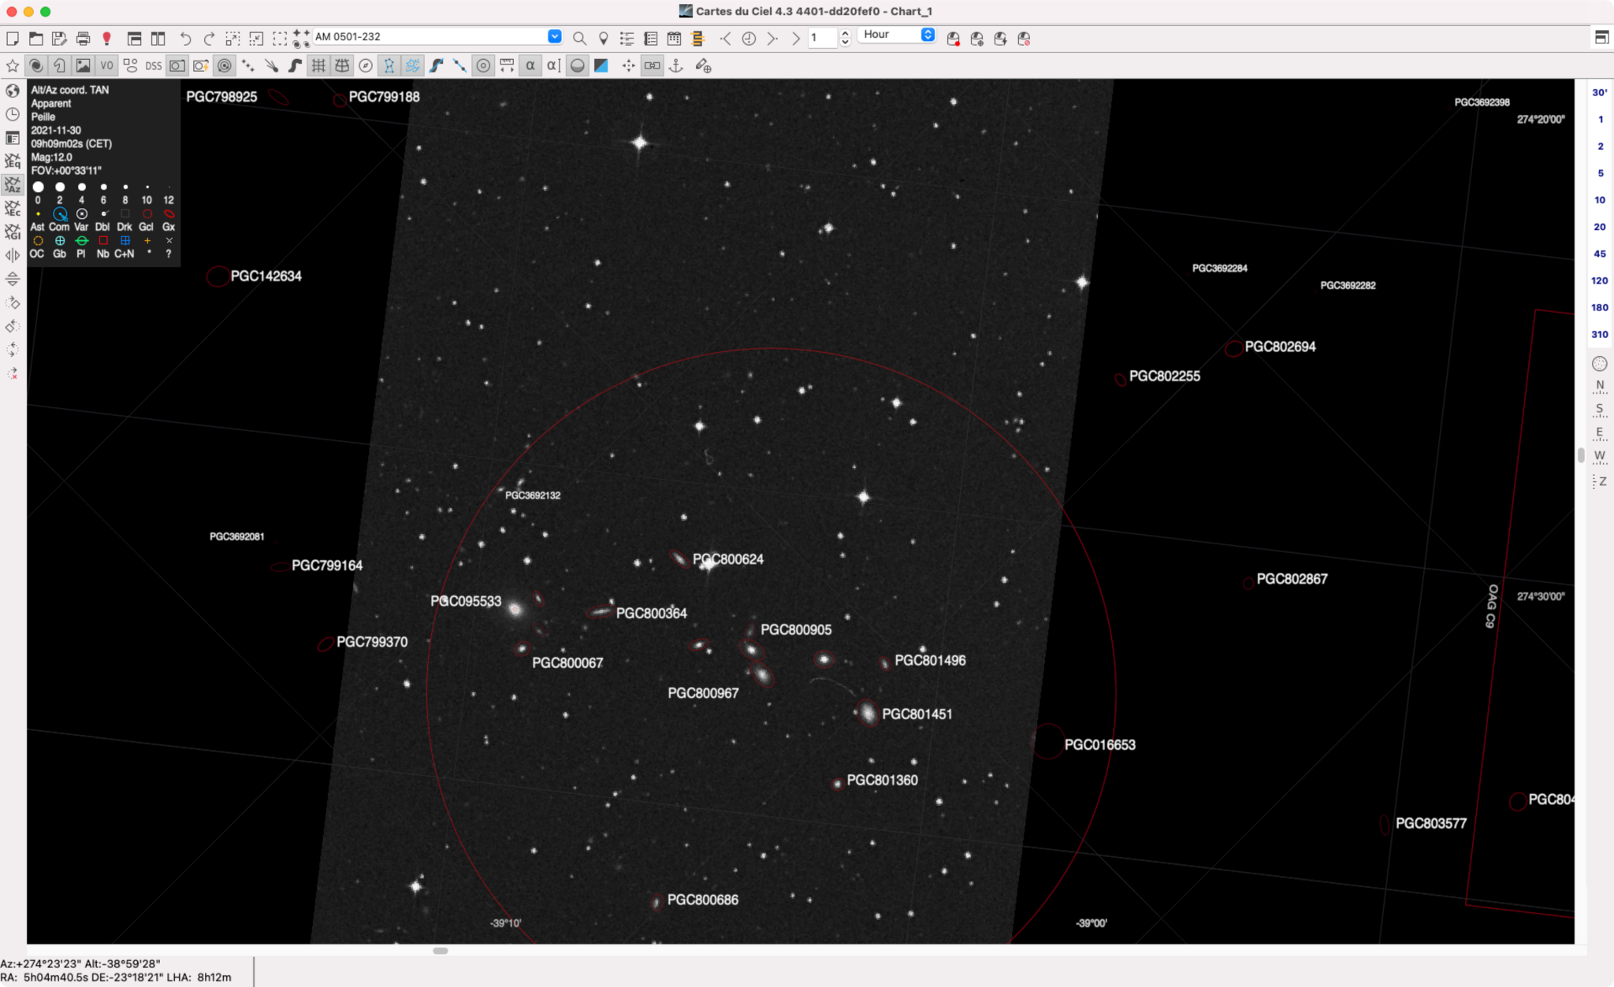Image resolution: width=1614 pixels, height=987 pixels.
Task: Zoom in with the expand-arrows icon
Action: click(x=232, y=38)
